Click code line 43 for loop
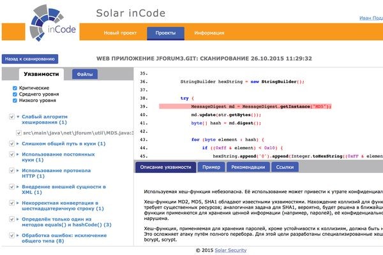Image resolution: width=383 pixels, height=255 pixels. point(228,140)
